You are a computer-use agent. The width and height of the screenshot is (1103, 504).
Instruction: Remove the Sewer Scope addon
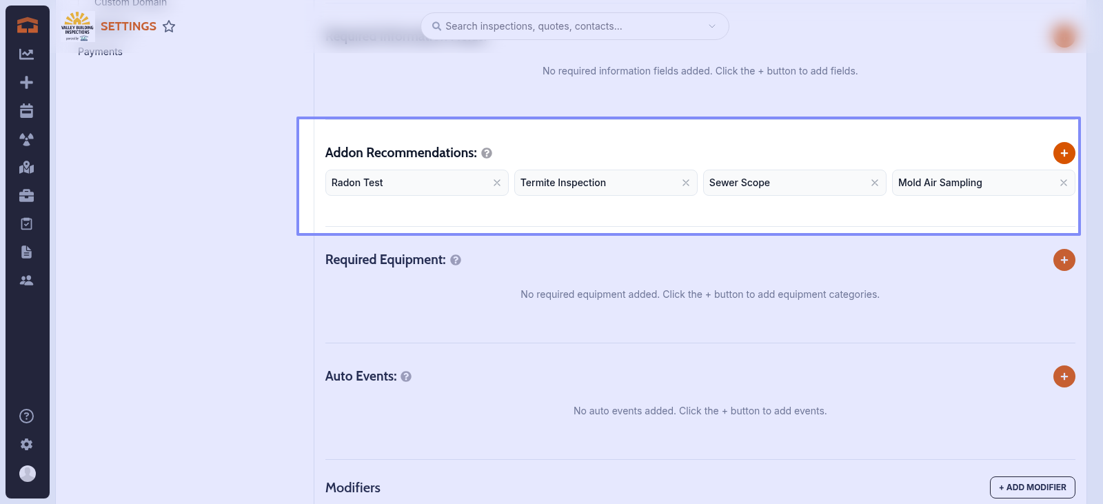(875, 183)
